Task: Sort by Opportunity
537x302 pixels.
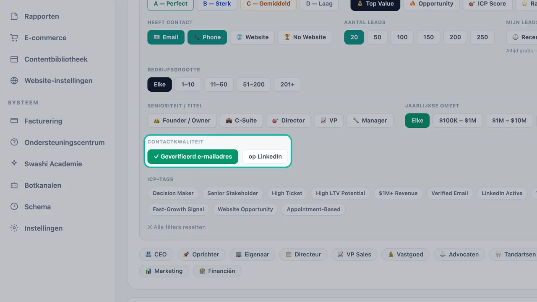Action: [x=431, y=4]
